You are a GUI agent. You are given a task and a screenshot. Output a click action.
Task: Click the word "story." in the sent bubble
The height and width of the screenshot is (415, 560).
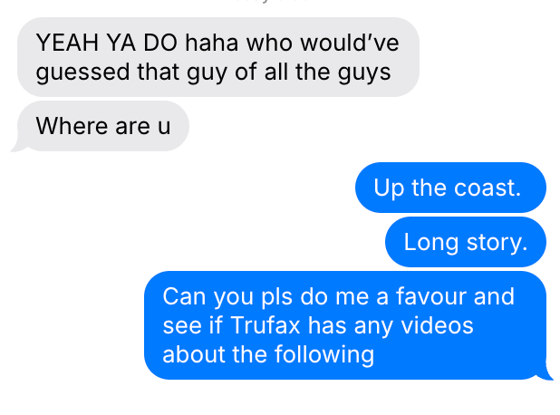(x=497, y=243)
